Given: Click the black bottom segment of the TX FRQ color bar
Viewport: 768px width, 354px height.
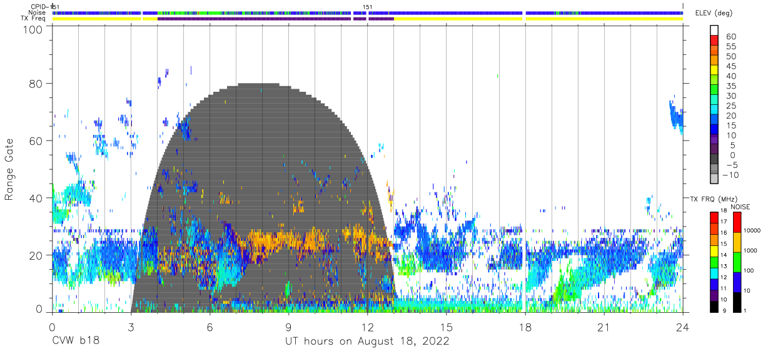Looking at the screenshot, I should 714,305.
